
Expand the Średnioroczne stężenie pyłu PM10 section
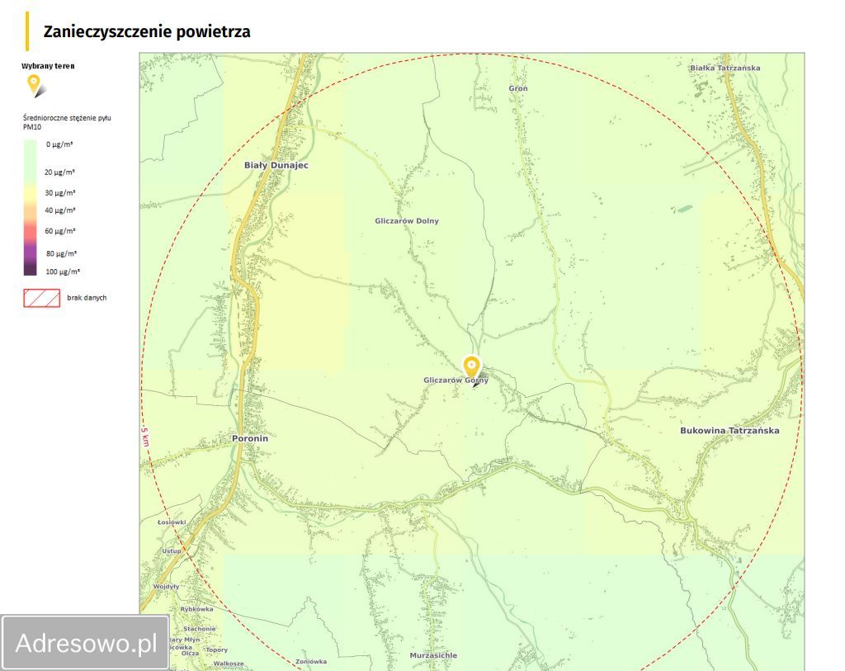[x=66, y=124]
